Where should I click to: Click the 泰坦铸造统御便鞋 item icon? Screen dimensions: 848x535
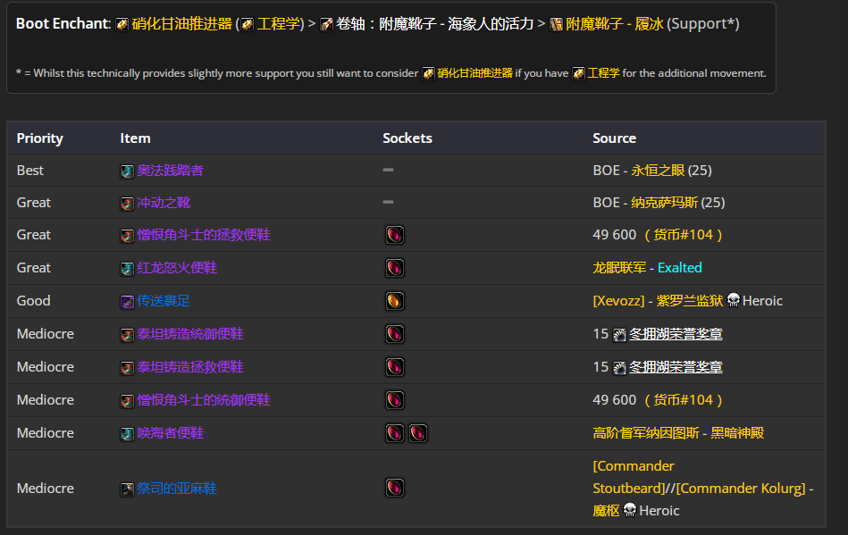point(127,335)
